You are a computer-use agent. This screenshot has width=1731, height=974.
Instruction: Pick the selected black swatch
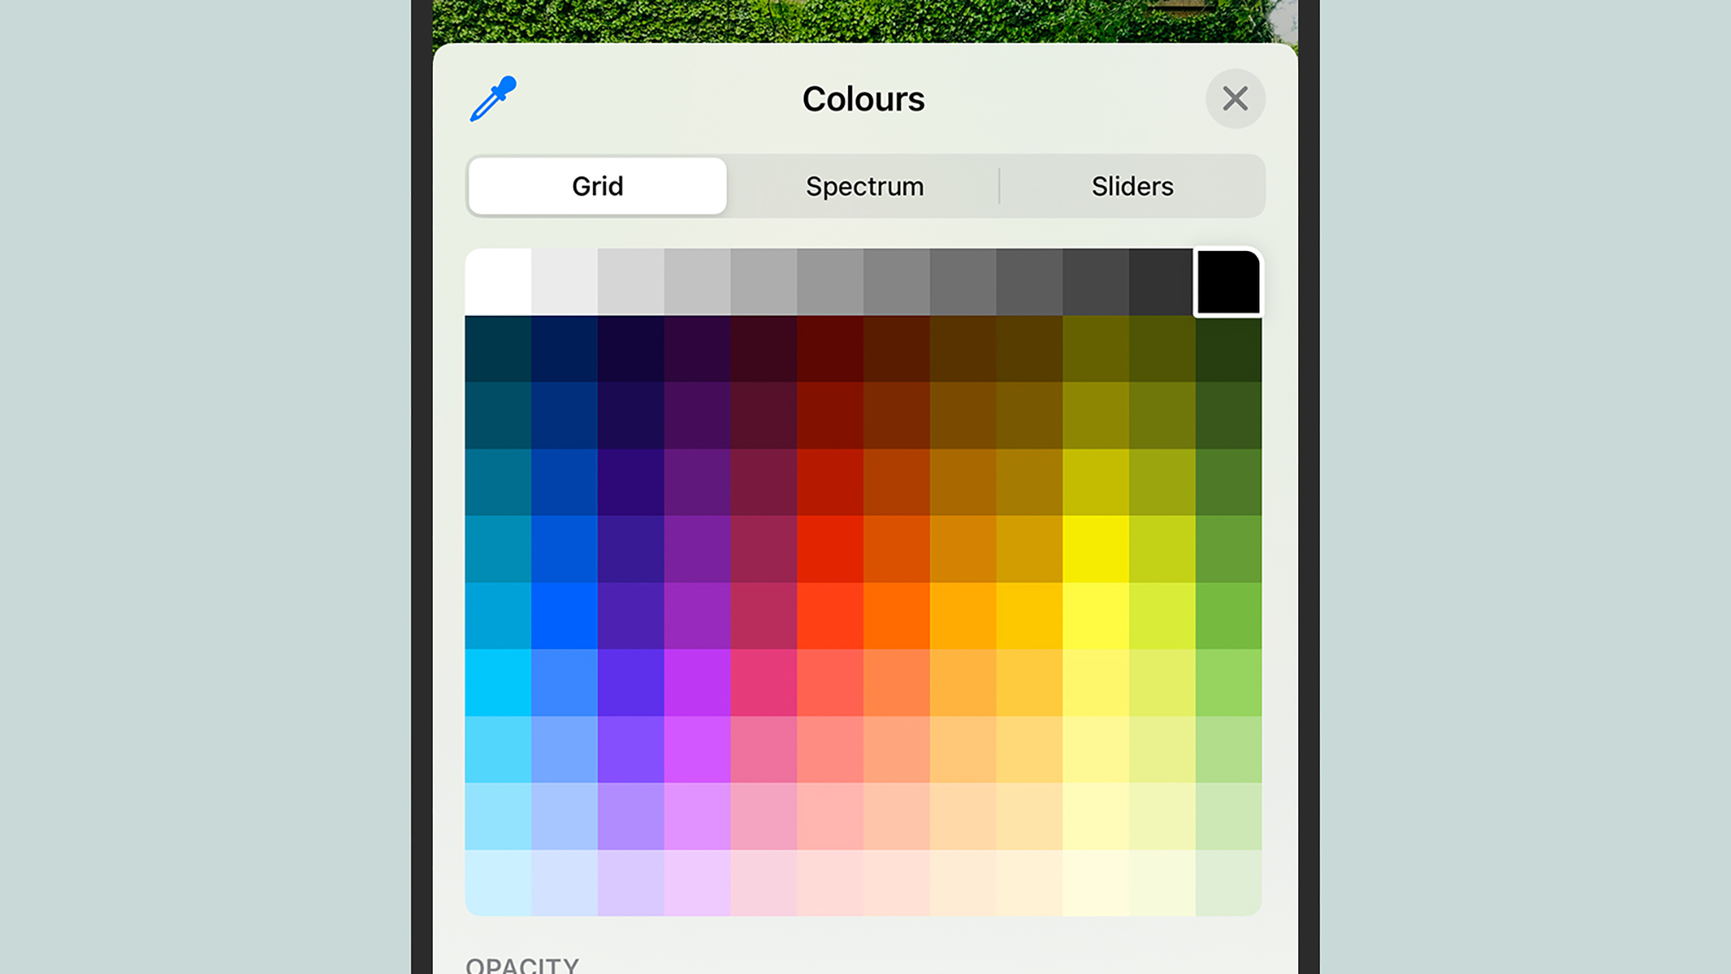pos(1228,282)
